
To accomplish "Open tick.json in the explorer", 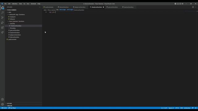I will [12, 19].
